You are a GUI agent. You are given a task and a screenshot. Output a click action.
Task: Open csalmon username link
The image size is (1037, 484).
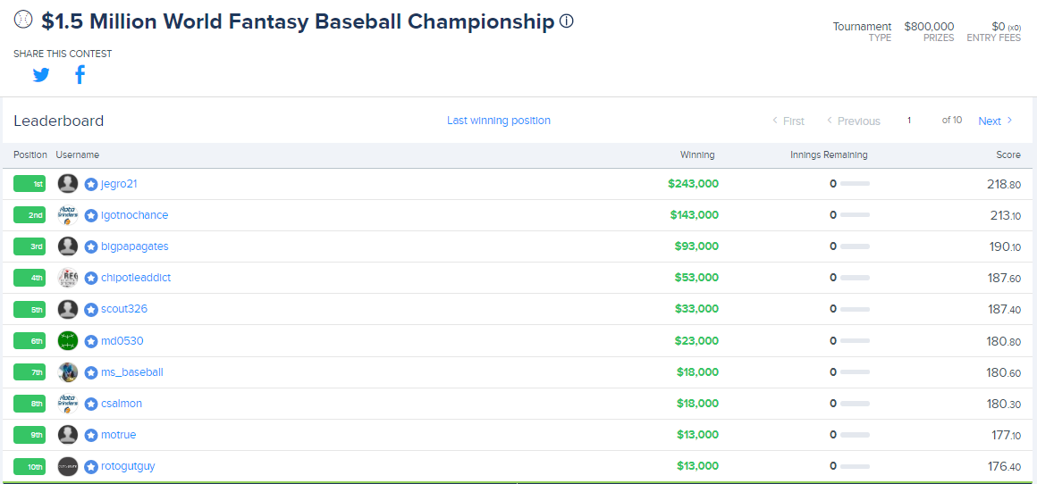pos(122,404)
